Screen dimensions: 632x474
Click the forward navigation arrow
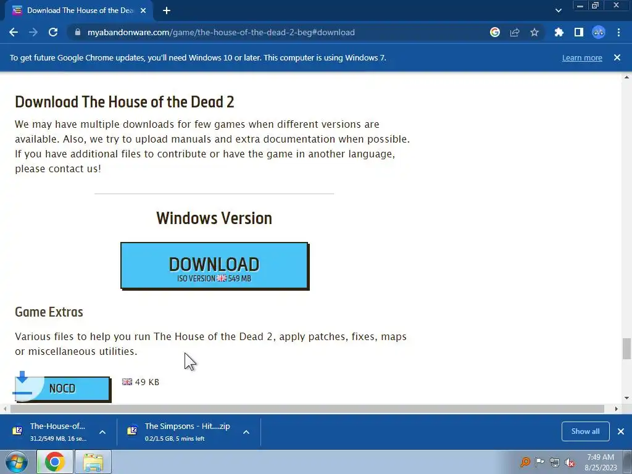[x=33, y=32]
